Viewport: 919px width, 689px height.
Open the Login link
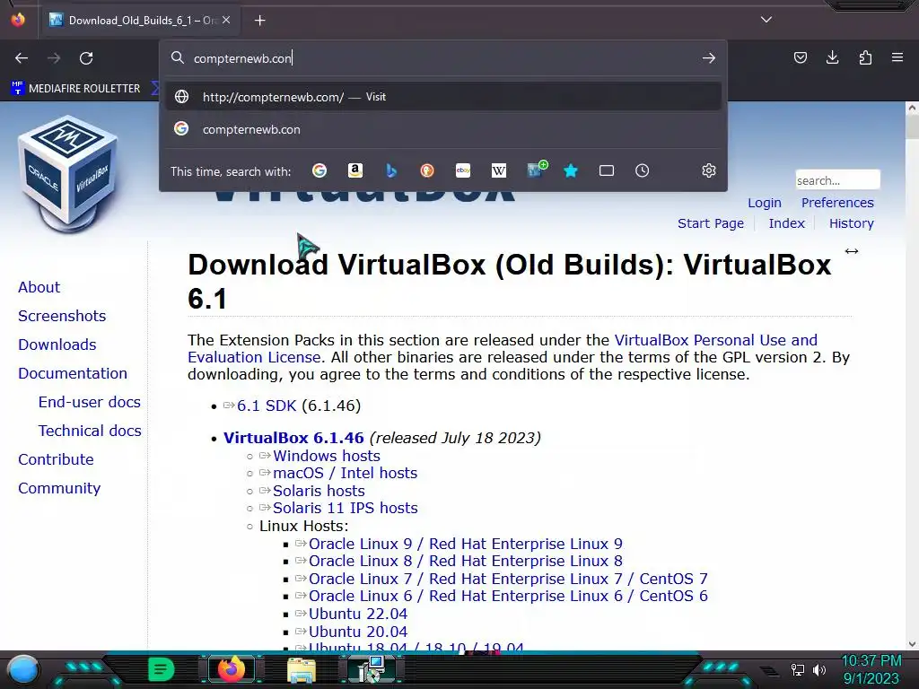tap(765, 203)
